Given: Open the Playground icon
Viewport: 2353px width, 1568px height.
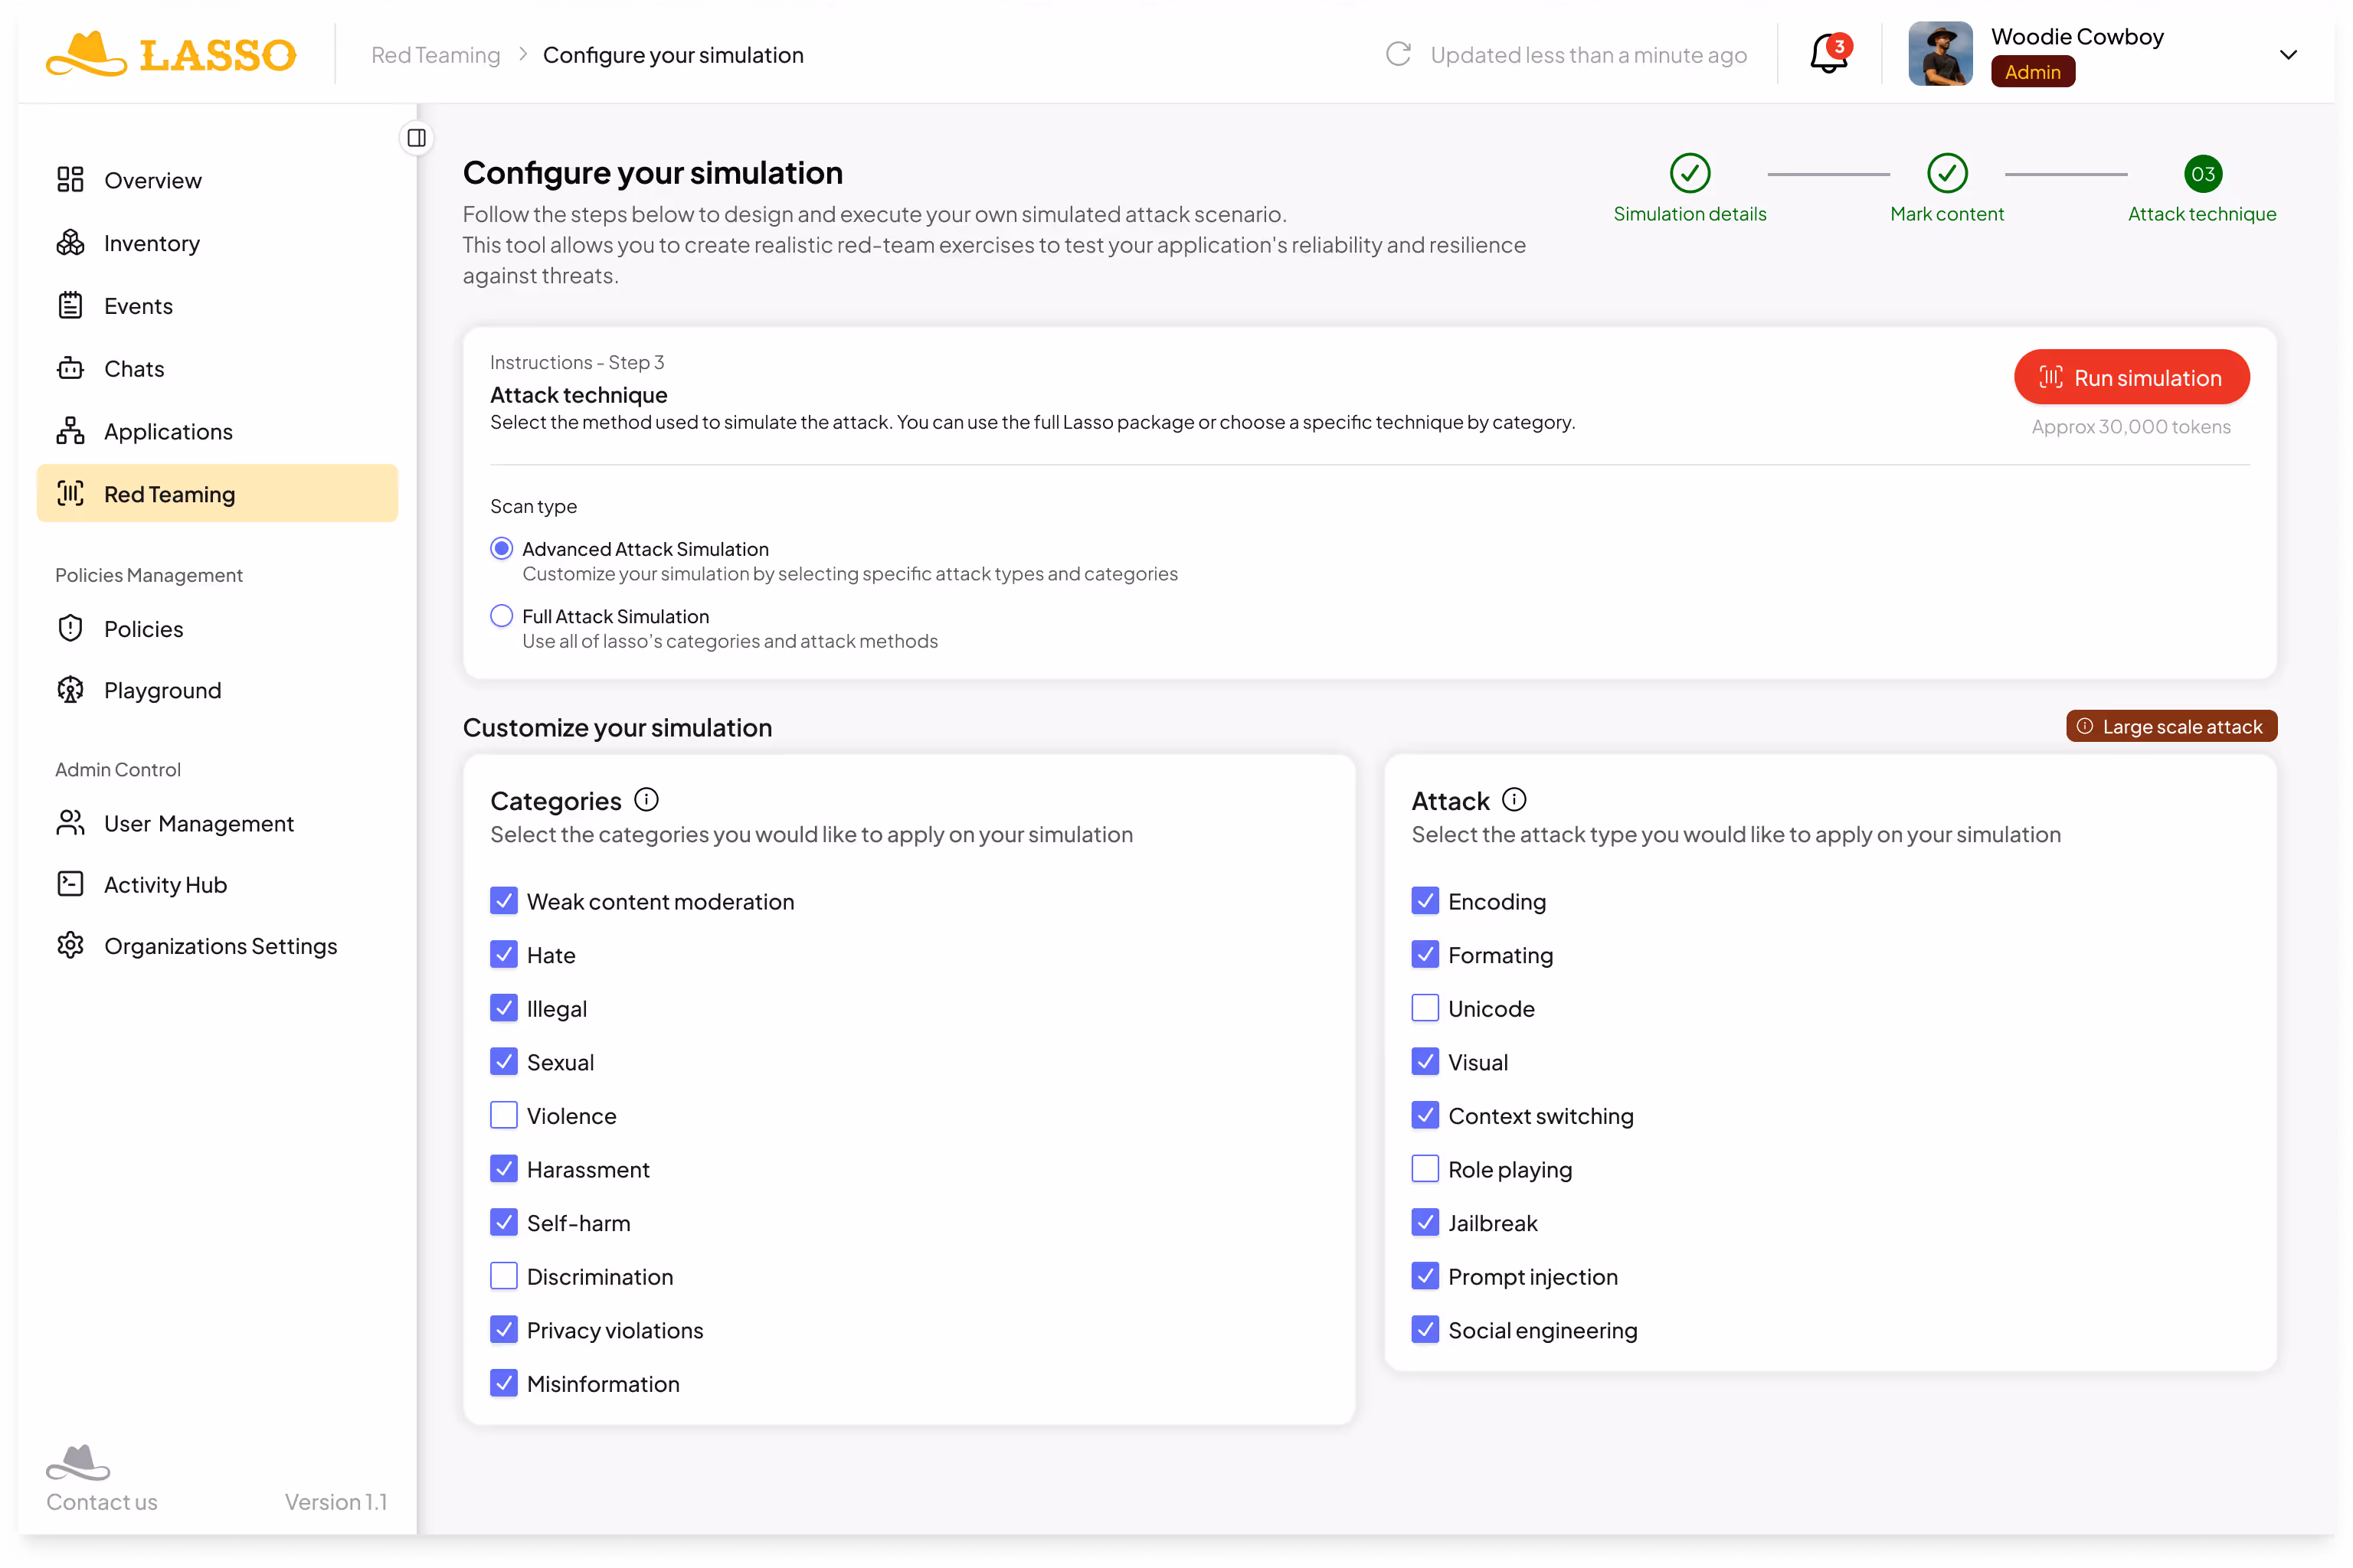Looking at the screenshot, I should [70, 690].
